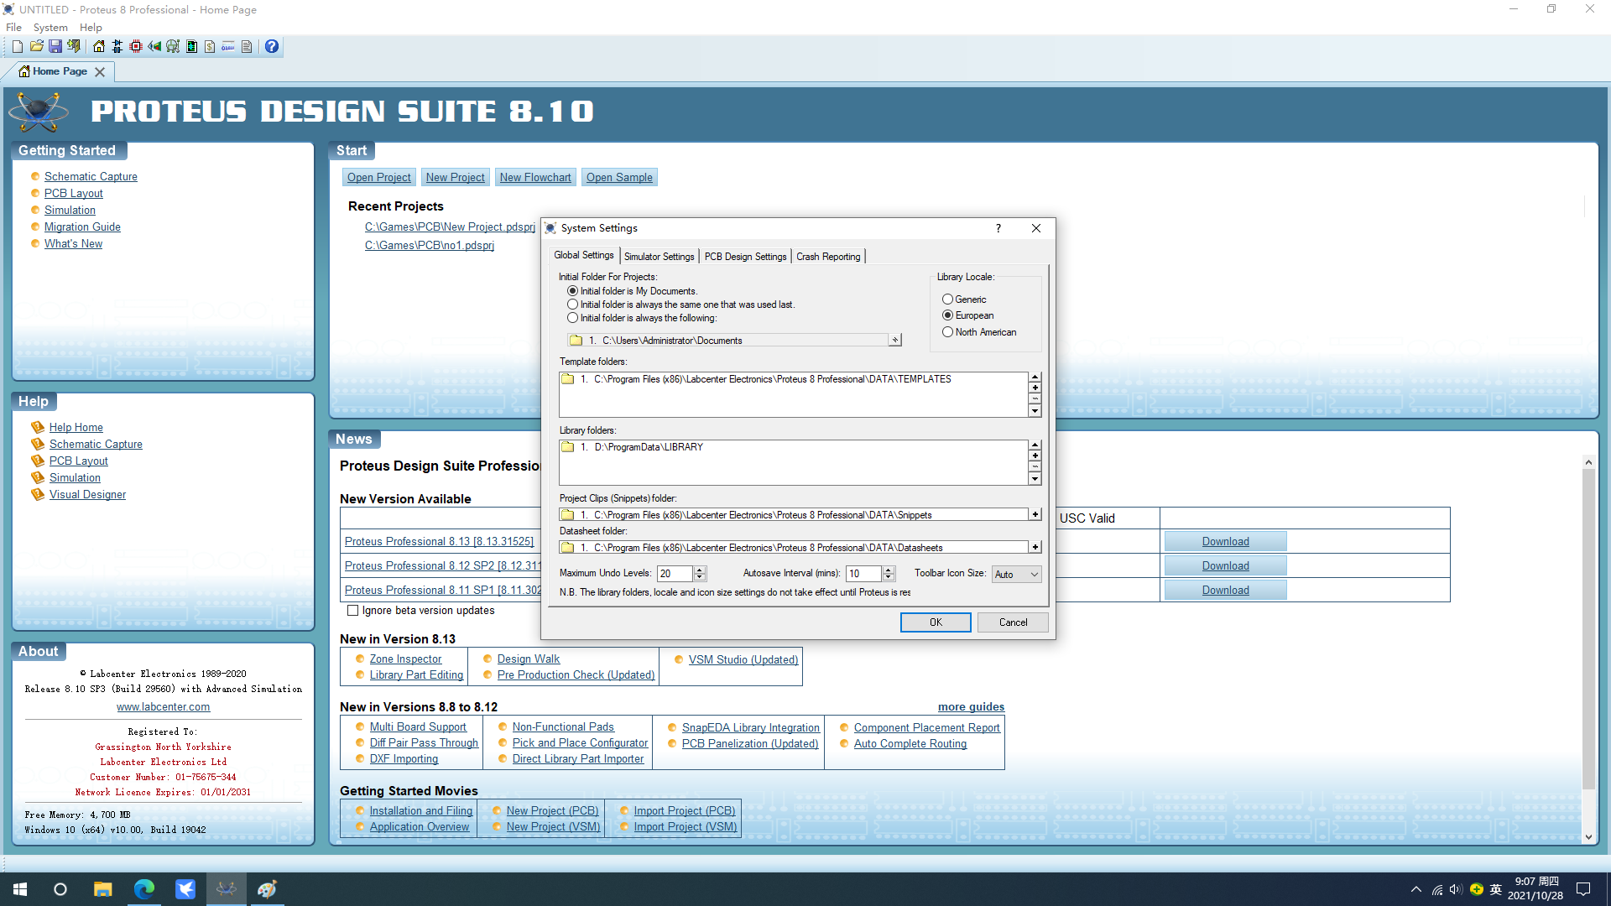
Task: Open the Bill of Materials dollar icon
Action: click(210, 47)
